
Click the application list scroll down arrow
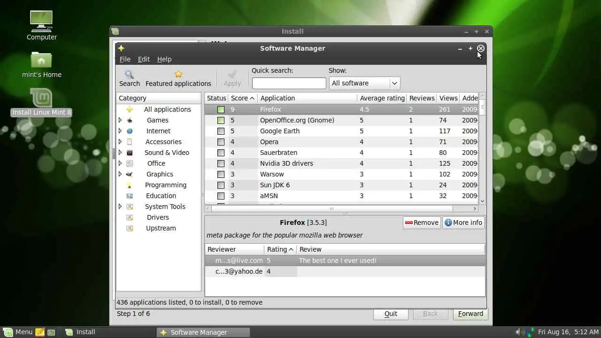(x=482, y=201)
